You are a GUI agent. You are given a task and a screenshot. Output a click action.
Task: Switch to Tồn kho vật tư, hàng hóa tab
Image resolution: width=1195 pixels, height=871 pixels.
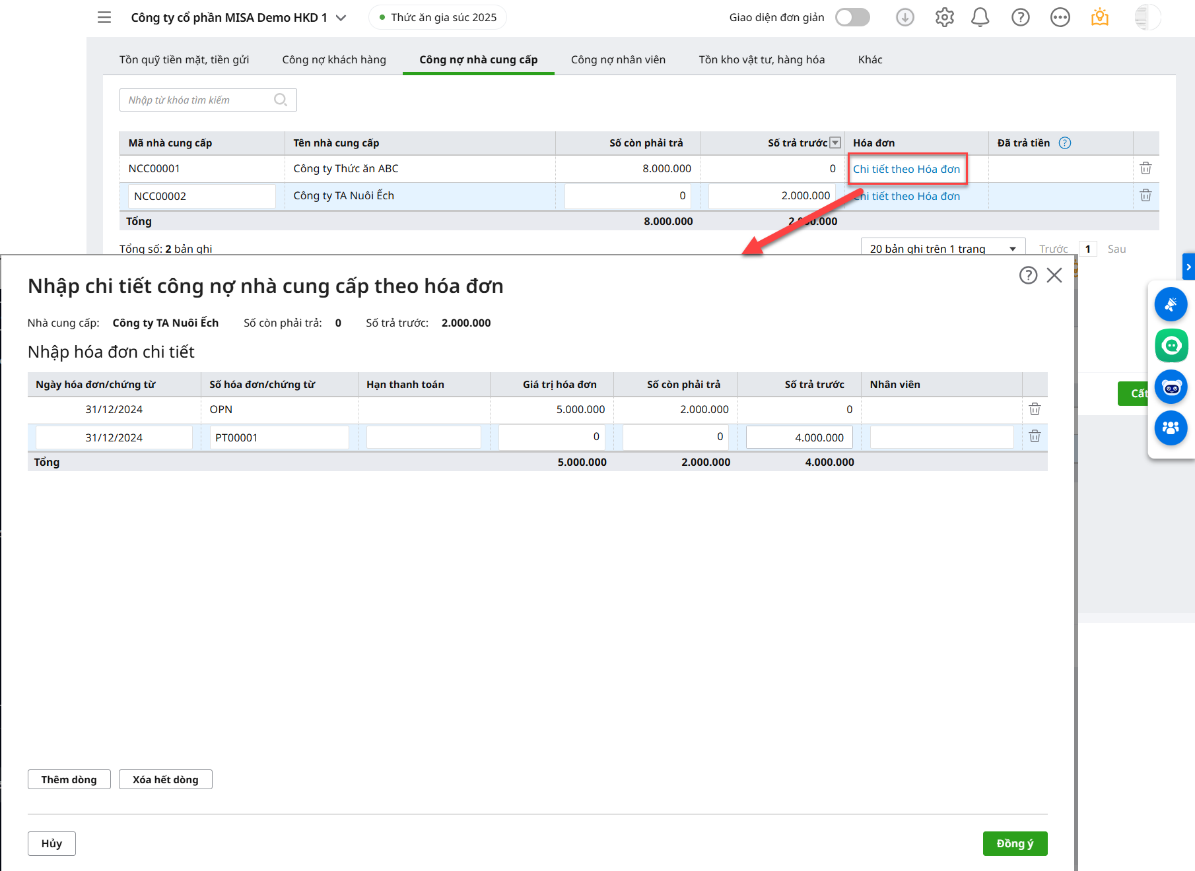click(x=761, y=59)
